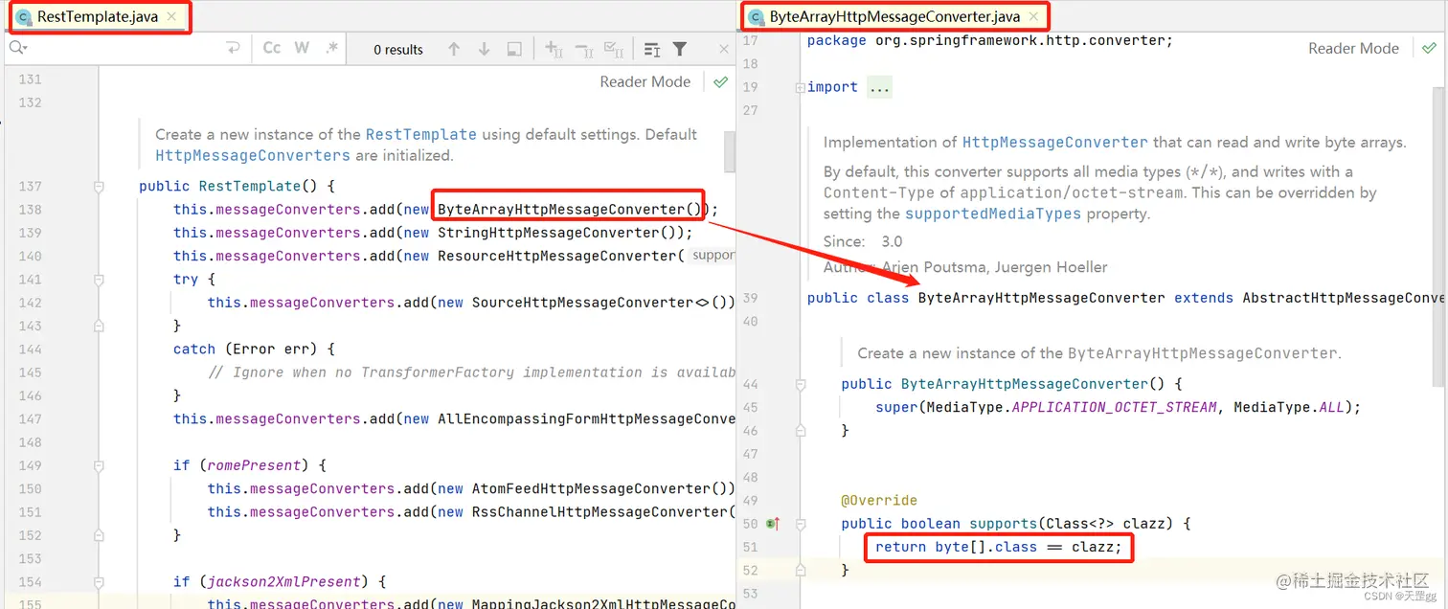
Task: Close the RestTemplate.java tab
Action: click(171, 16)
